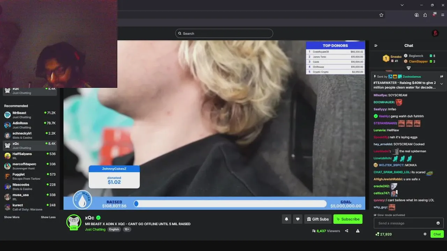The image size is (447, 251).
Task: Click the kurect channel avatar
Action: tap(7, 207)
